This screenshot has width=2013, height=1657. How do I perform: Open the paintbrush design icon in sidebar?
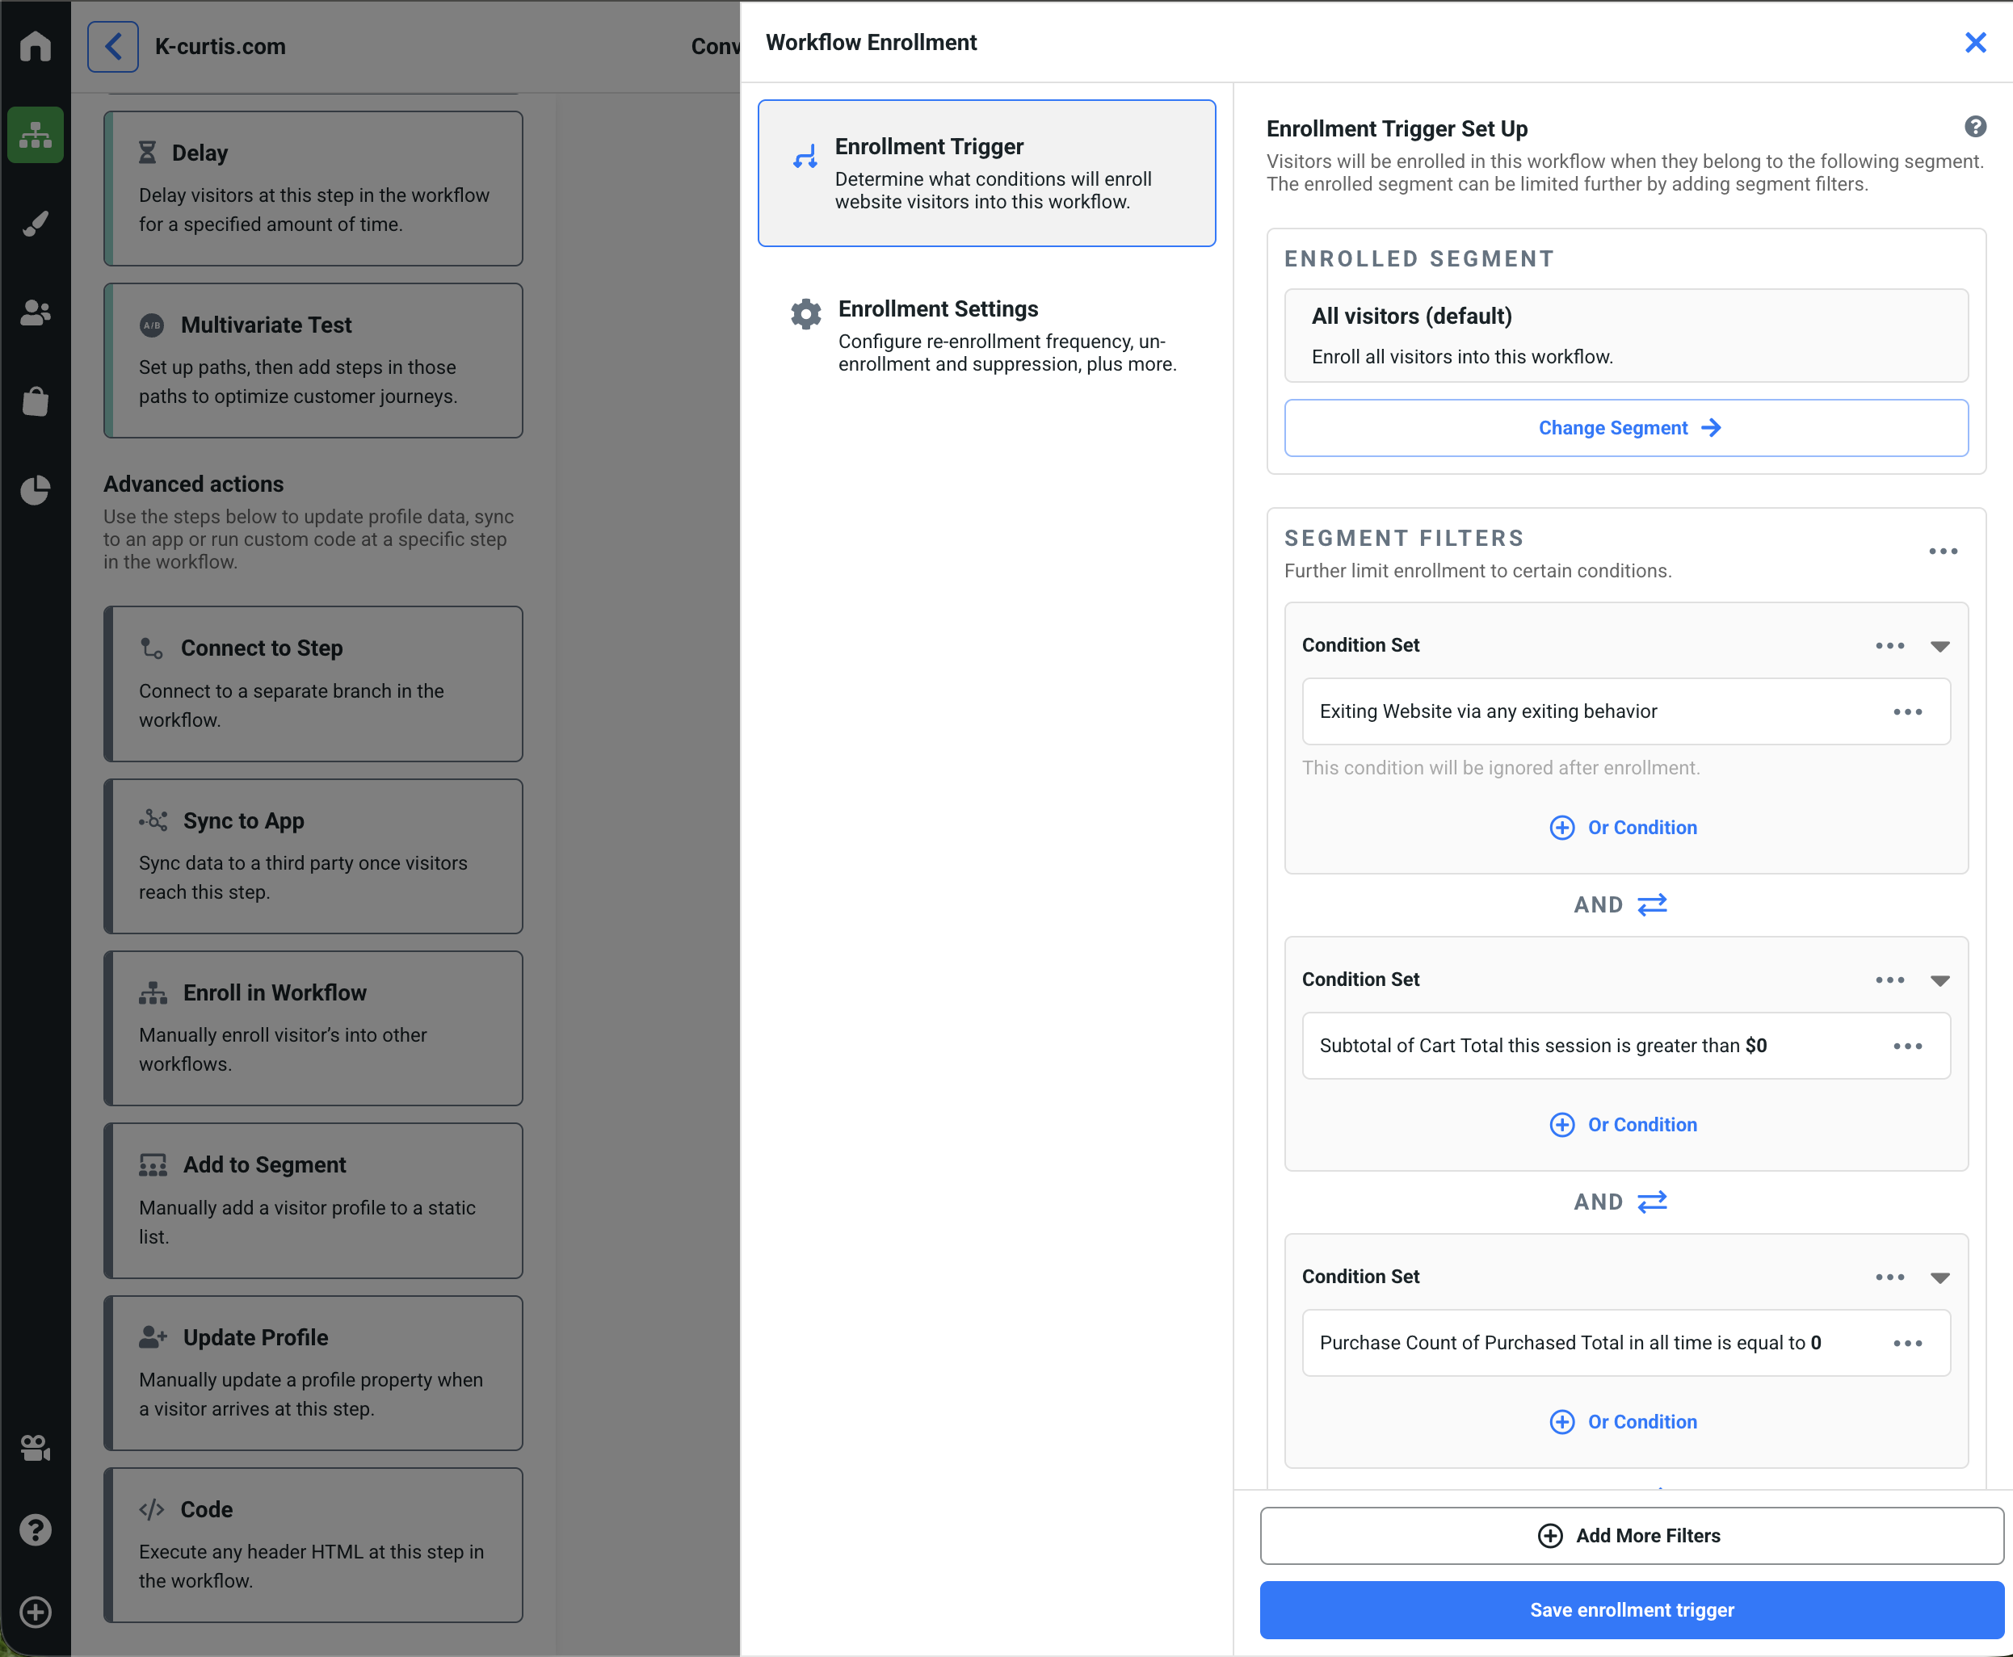[x=36, y=224]
